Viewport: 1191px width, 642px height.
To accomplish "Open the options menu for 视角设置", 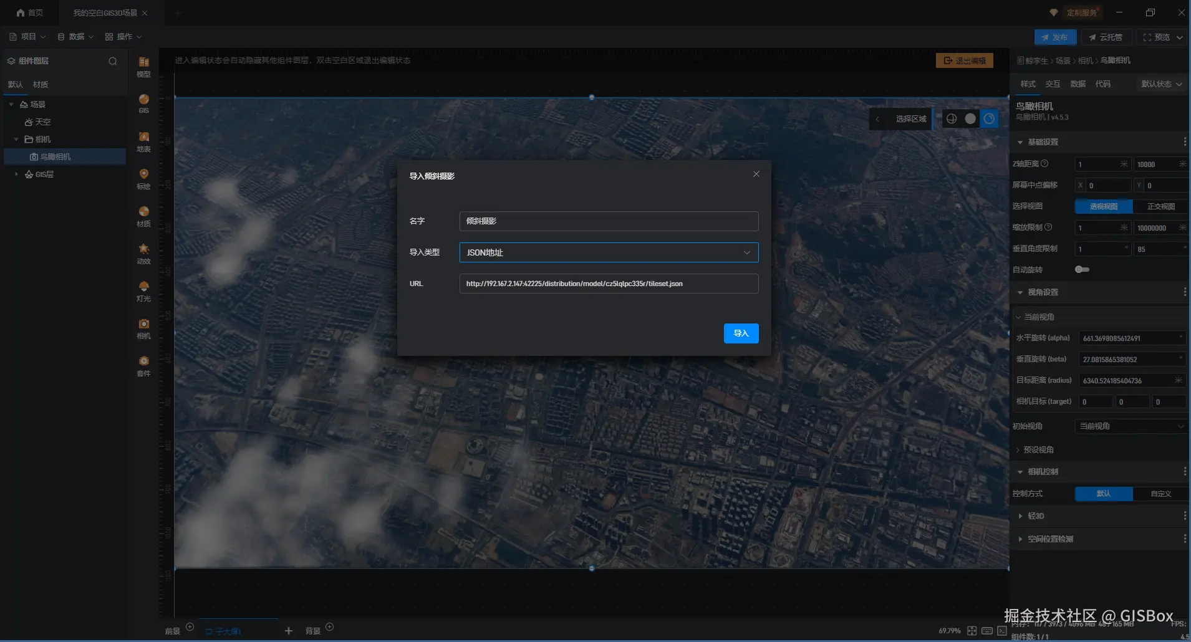I will coord(1185,292).
